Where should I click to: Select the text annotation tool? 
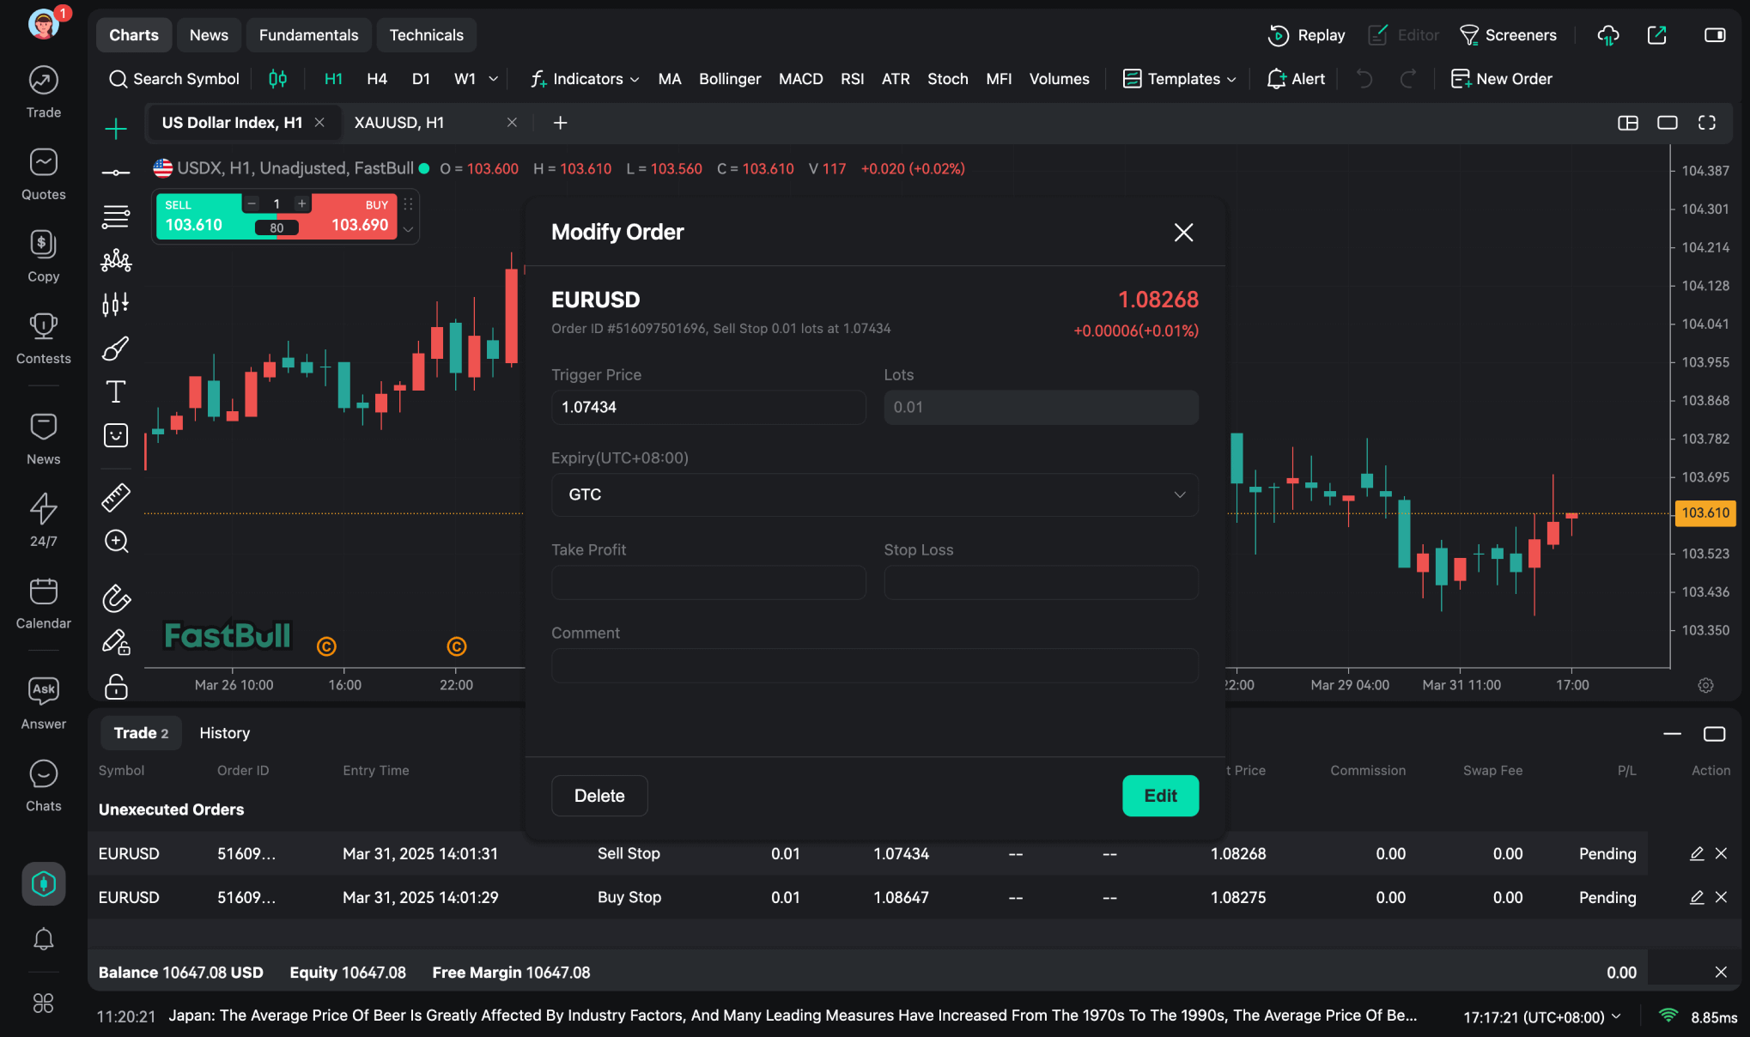click(116, 391)
